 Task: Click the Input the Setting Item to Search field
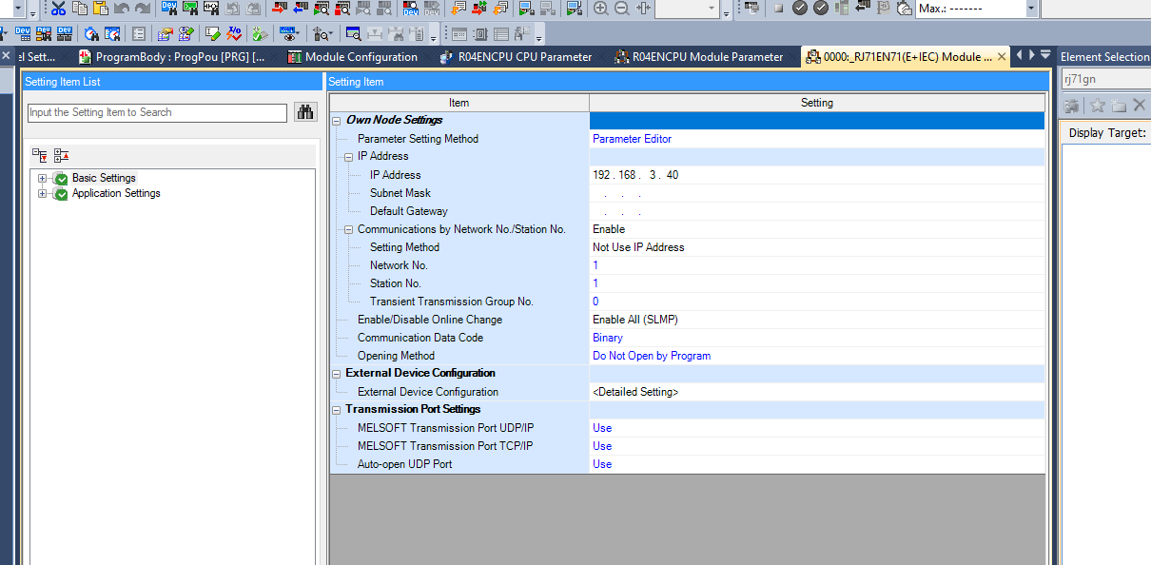tap(157, 112)
